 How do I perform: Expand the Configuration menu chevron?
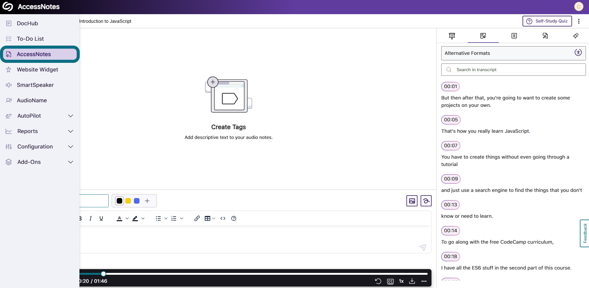[71, 147]
